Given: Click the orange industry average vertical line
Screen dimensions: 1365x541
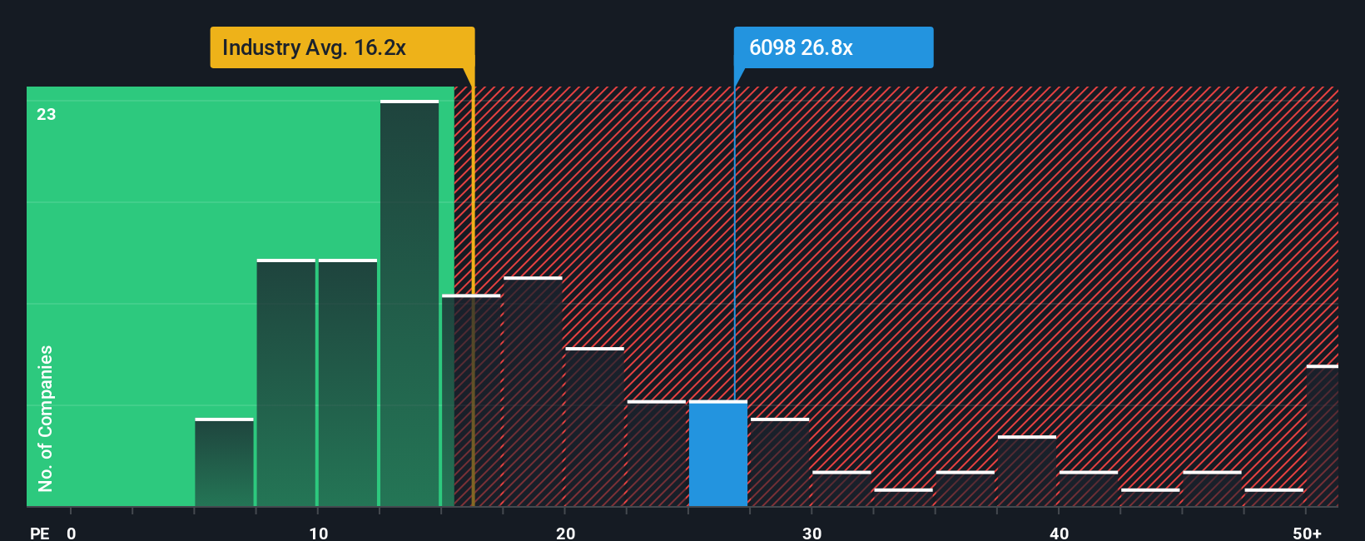Looking at the screenshot, I should tap(473, 296).
